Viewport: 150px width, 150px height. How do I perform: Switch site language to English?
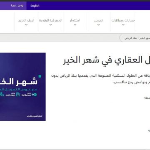35,6
